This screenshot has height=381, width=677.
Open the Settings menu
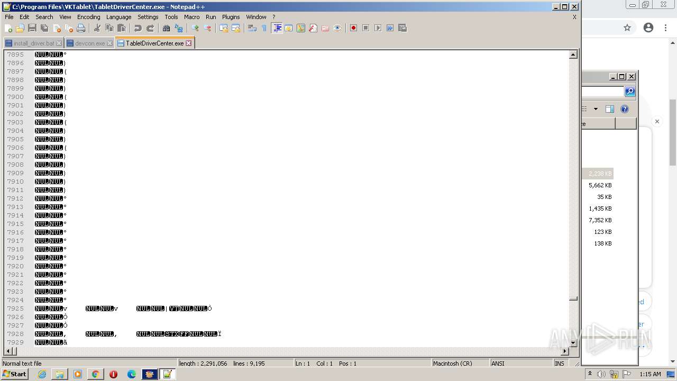tap(148, 17)
